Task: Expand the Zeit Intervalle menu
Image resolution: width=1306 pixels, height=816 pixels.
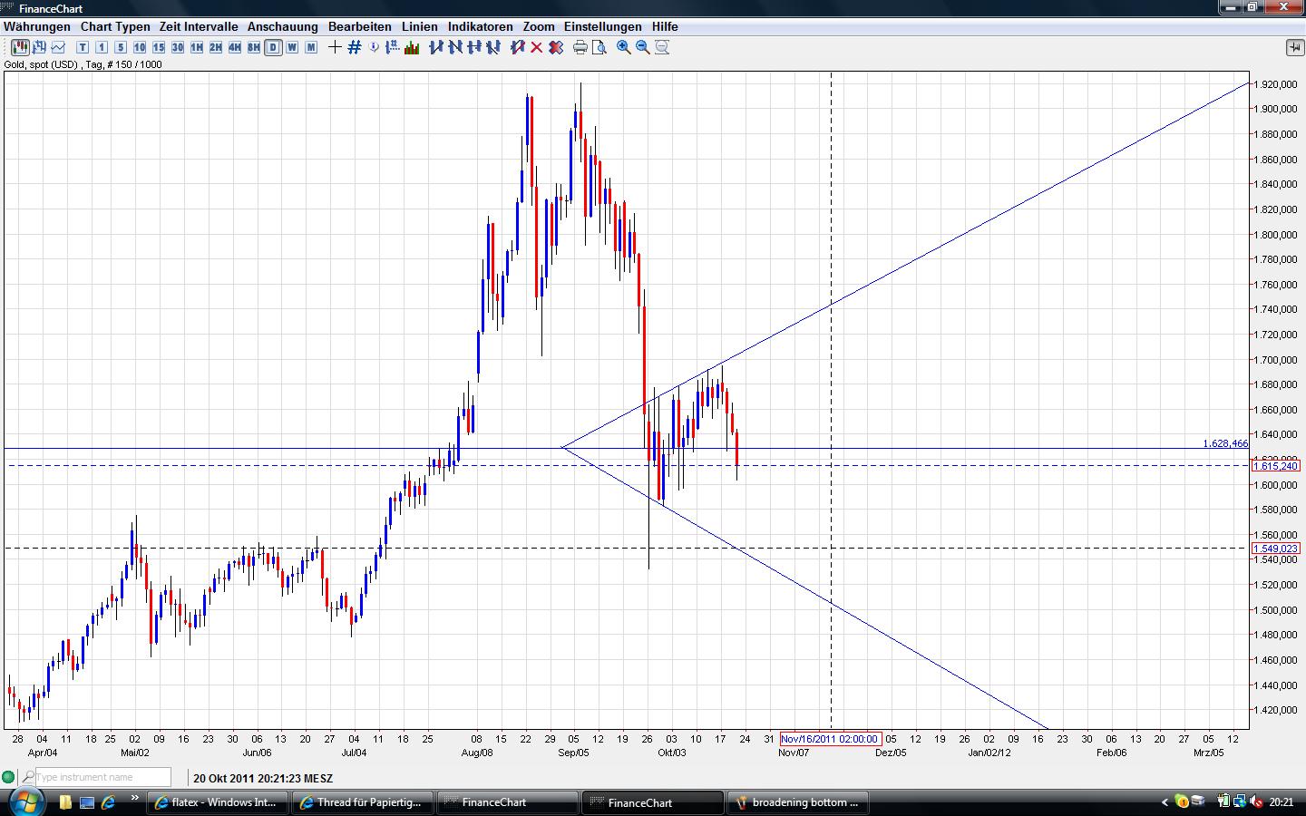Action: tap(199, 26)
